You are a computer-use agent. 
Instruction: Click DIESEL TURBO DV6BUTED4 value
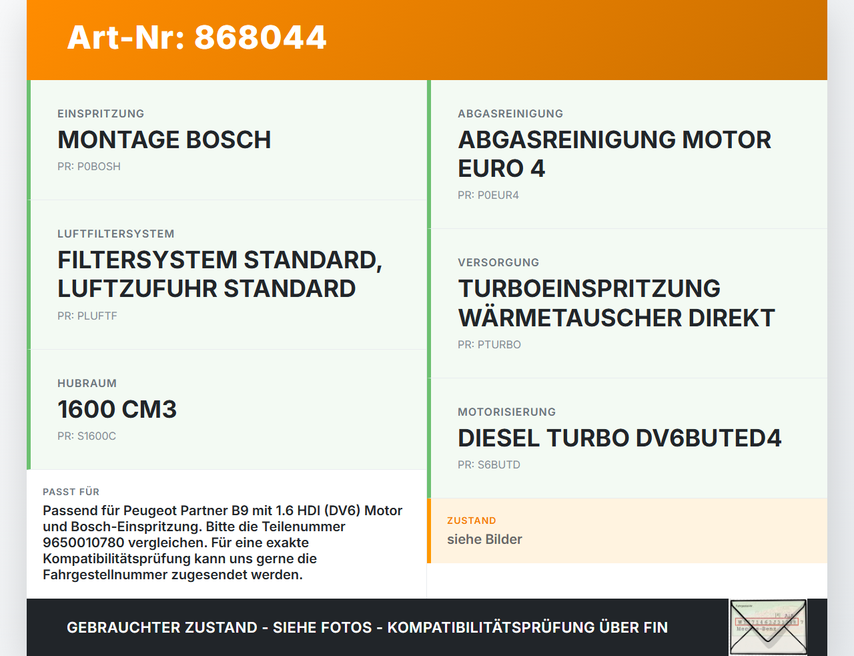(x=619, y=438)
